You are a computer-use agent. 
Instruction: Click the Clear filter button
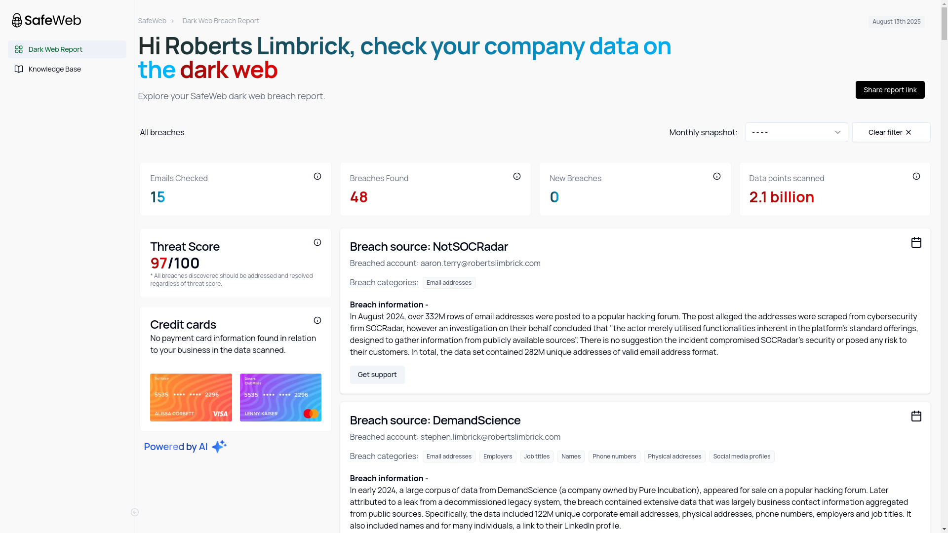coord(891,132)
